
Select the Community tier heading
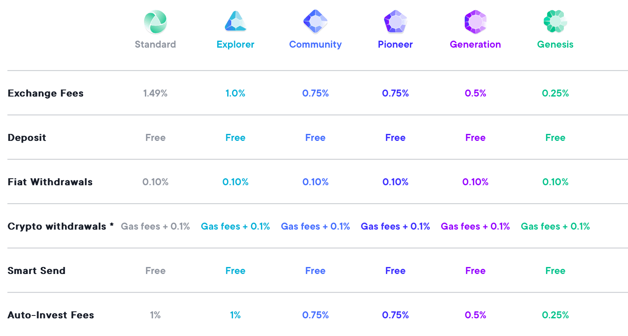[x=315, y=44]
